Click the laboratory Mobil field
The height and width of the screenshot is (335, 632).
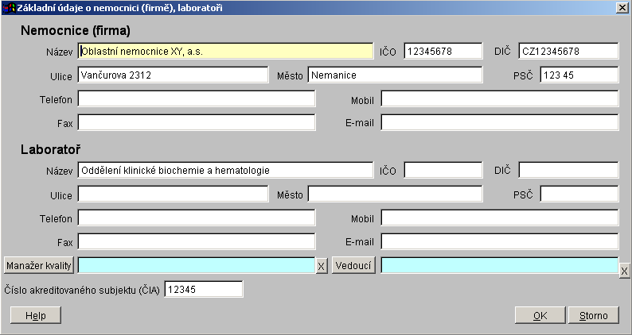pos(499,218)
